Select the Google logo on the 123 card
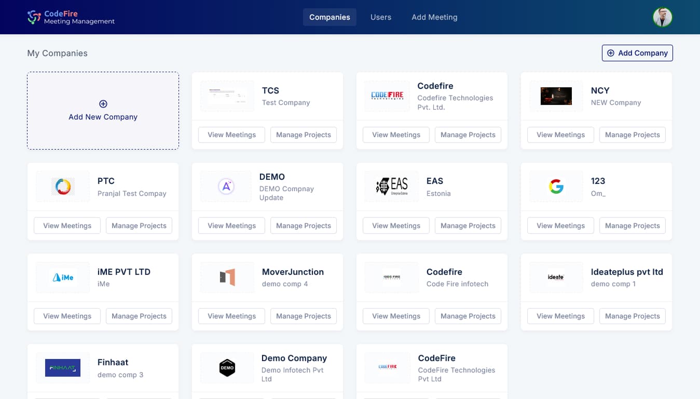 click(556, 187)
